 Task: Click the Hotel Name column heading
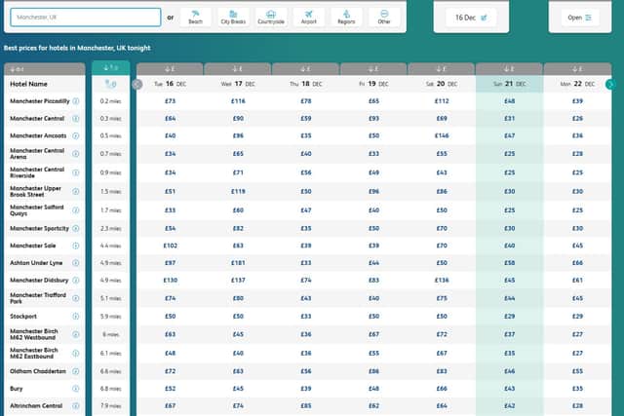28,84
